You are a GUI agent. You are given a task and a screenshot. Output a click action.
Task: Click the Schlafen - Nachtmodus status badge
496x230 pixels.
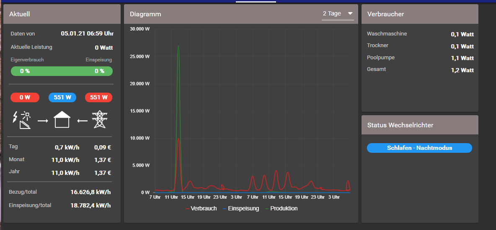419,148
